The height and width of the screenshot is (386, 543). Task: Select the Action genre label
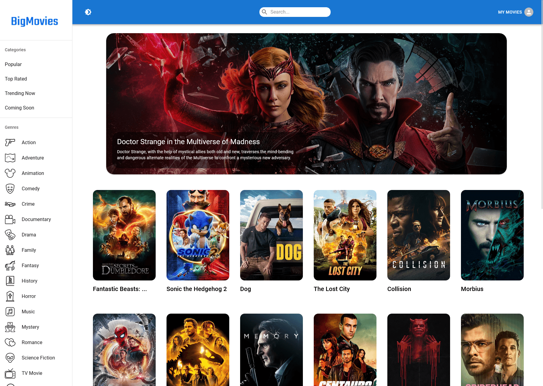(29, 142)
